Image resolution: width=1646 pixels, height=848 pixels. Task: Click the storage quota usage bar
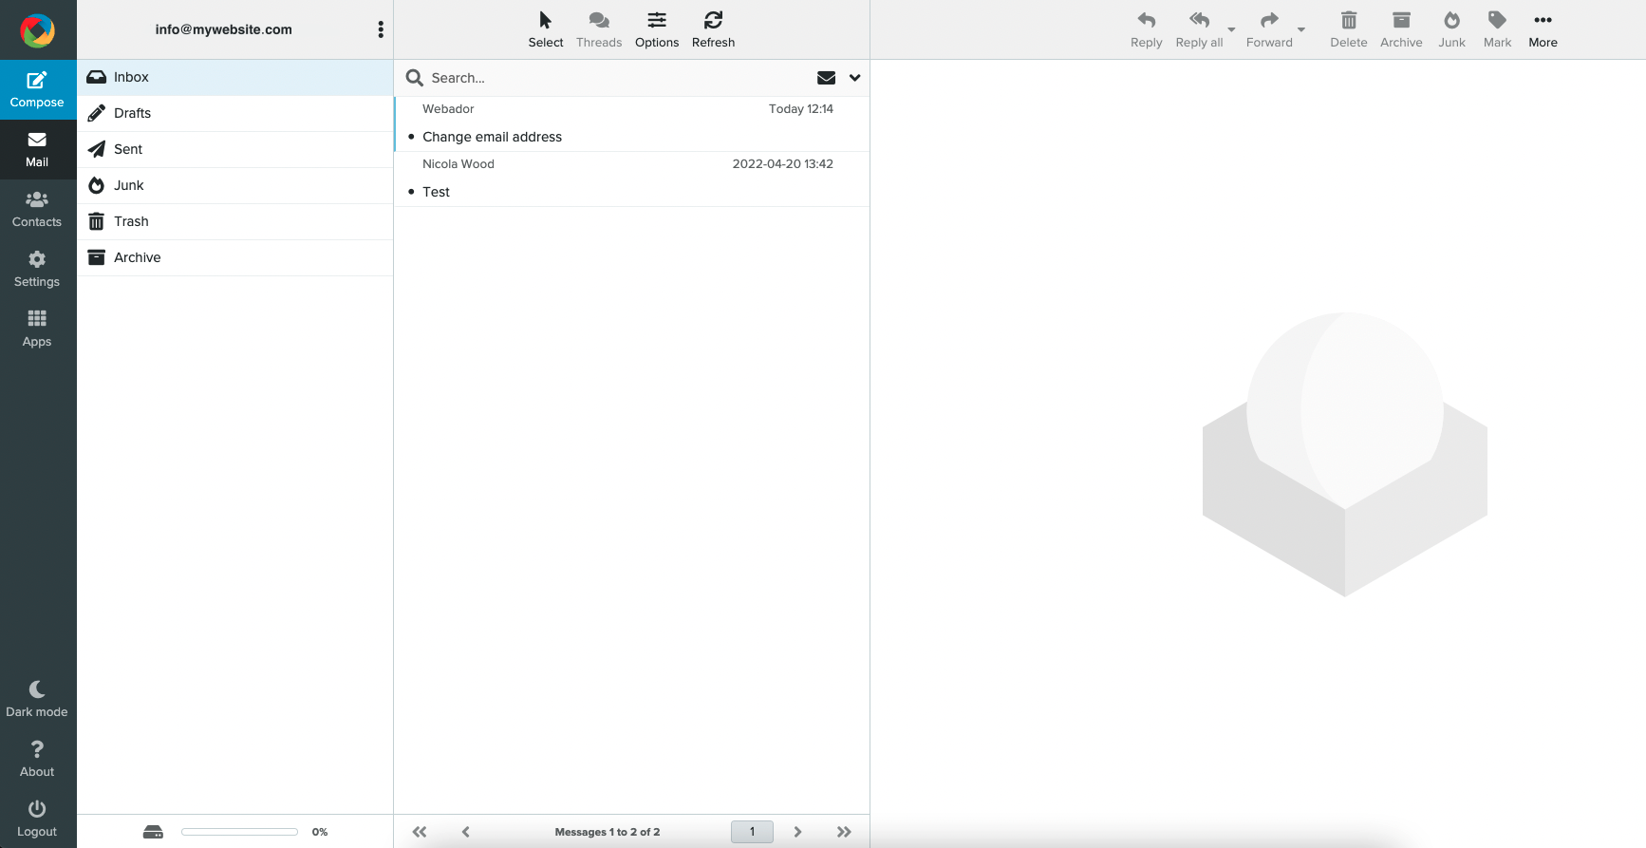[x=239, y=832]
